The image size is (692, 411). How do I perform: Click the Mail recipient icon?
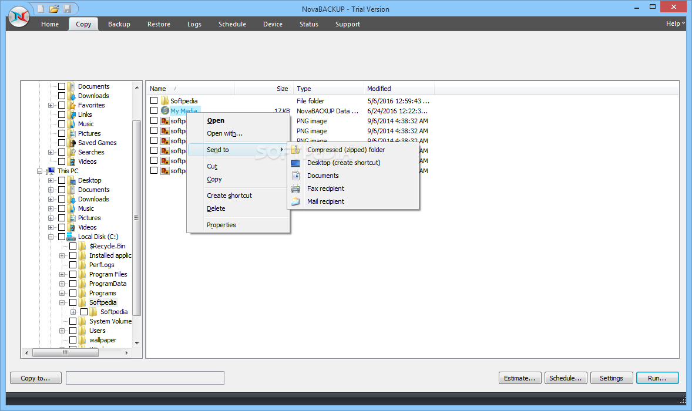tap(295, 201)
